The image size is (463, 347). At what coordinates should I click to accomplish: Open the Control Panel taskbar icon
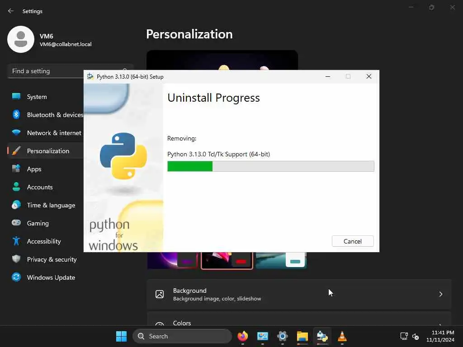coord(263,336)
